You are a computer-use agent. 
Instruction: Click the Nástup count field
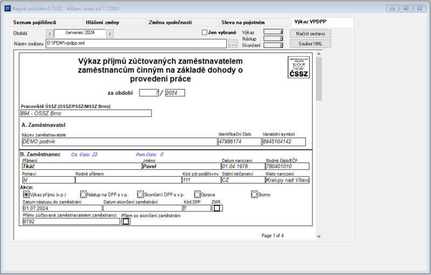pos(273,38)
